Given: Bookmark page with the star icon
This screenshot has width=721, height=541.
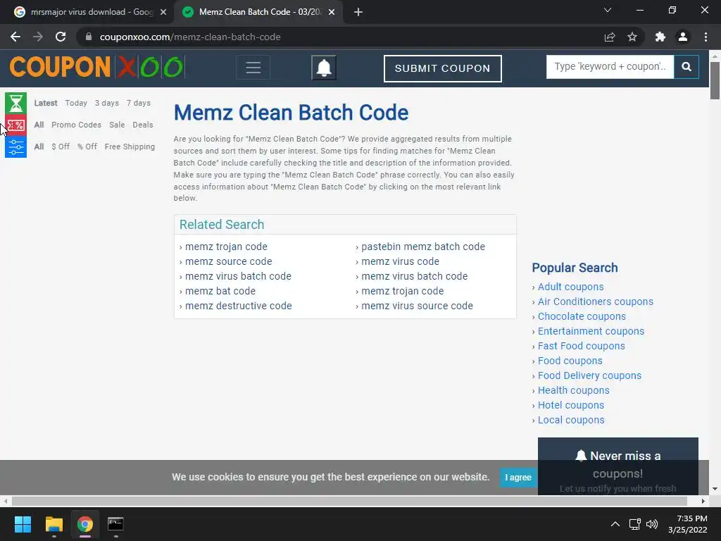Looking at the screenshot, I should (632, 37).
